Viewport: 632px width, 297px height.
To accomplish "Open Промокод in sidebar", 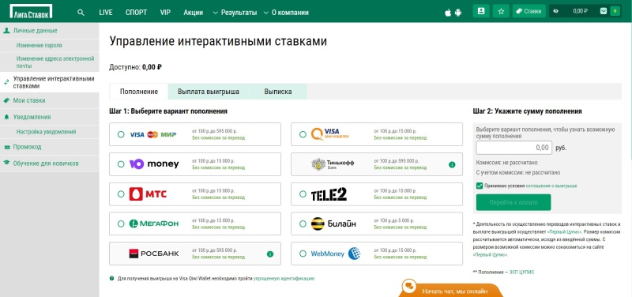I will tap(49, 147).
